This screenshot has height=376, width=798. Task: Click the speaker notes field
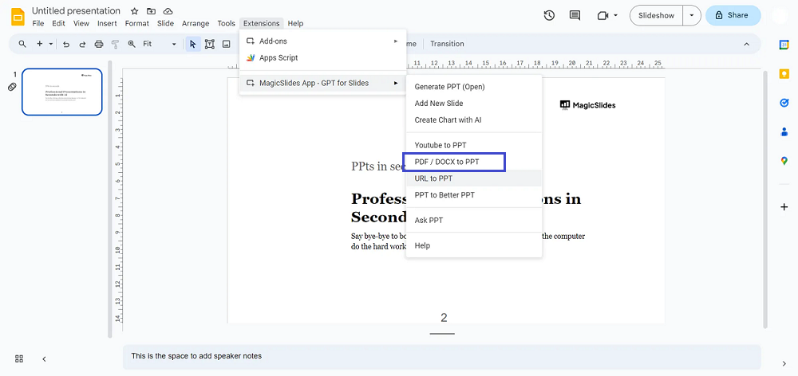click(x=442, y=357)
